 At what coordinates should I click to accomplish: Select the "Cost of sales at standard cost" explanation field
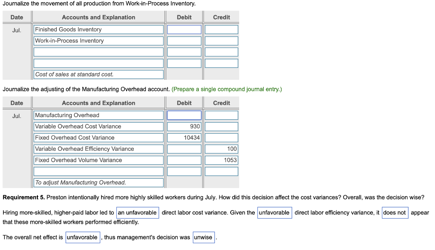[98, 74]
